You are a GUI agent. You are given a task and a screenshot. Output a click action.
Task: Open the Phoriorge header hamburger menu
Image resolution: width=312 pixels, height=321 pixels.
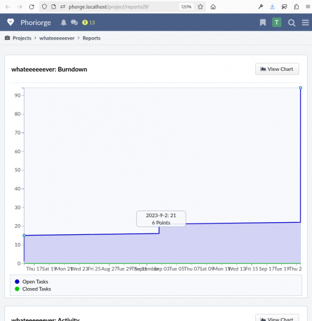[x=305, y=23]
